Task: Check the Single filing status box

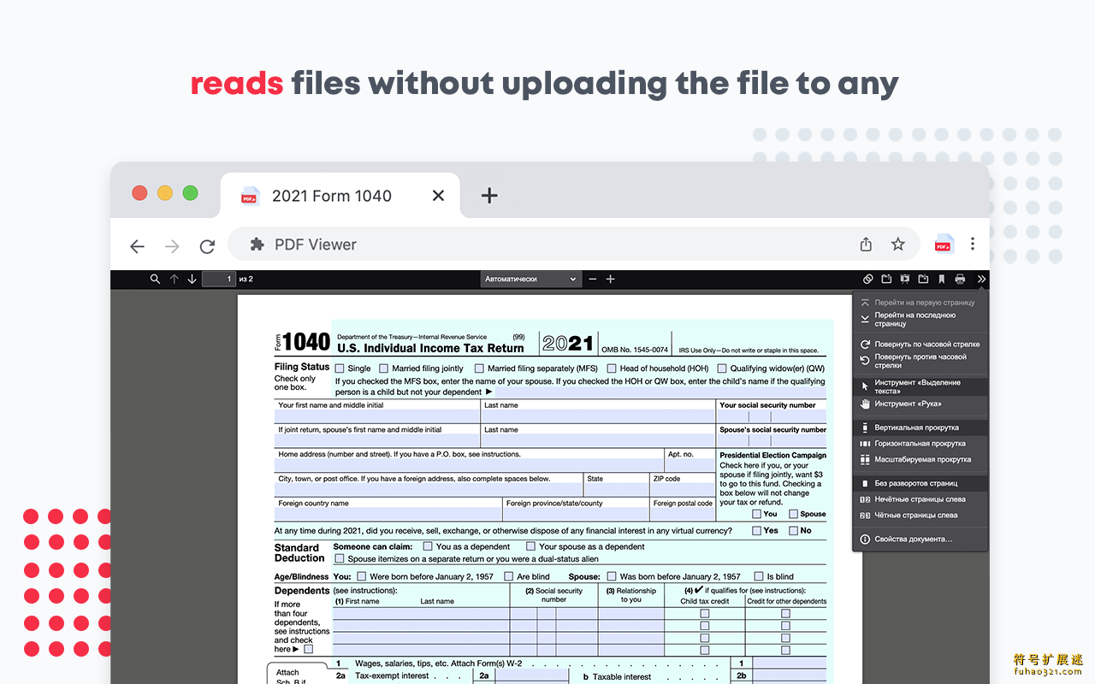Action: tap(339, 369)
